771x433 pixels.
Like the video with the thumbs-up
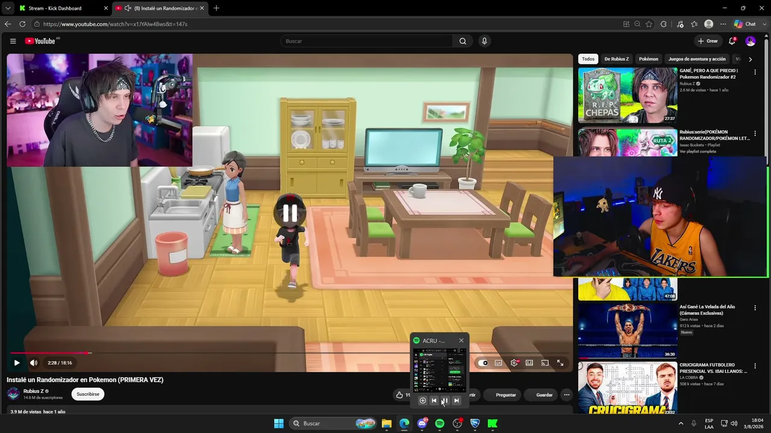point(399,395)
